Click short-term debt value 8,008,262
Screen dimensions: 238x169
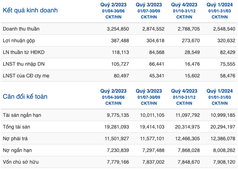[224, 150]
